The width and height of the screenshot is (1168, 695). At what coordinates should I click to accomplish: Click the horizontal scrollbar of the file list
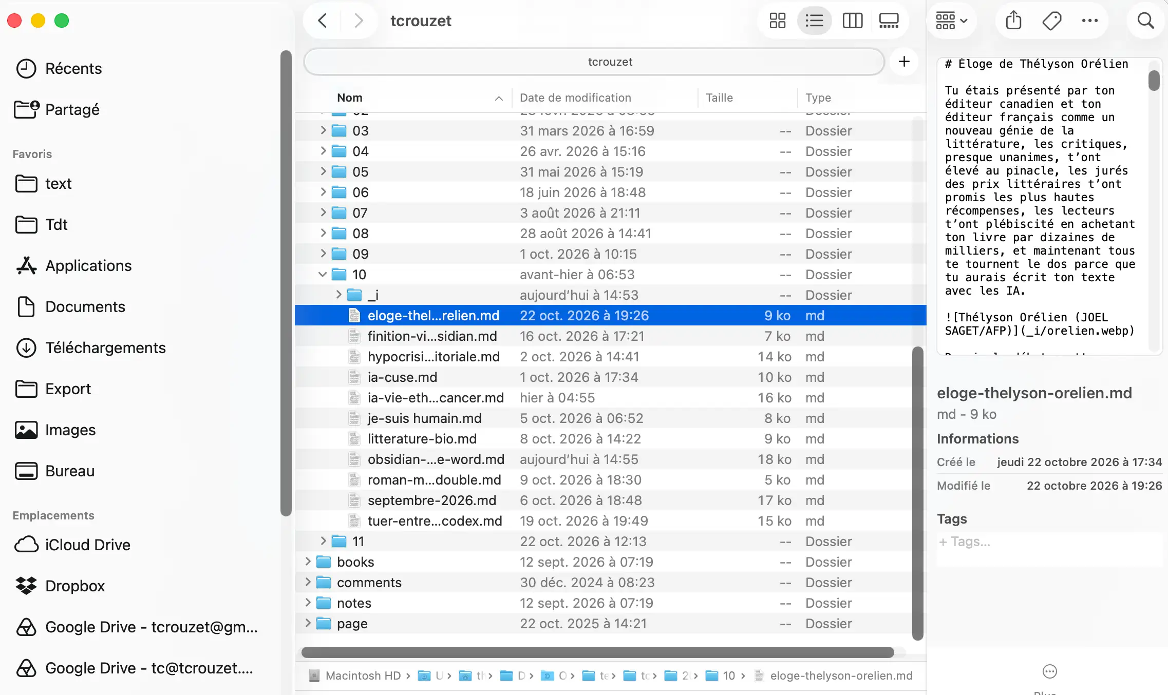click(x=597, y=652)
